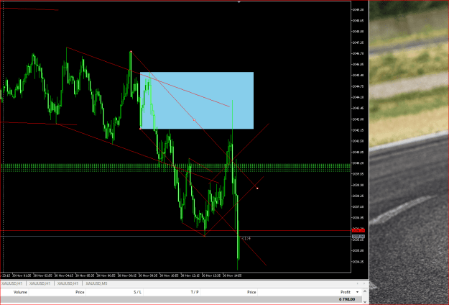Open the dropdown arrow beside Profit column
Viewport: 449px width, 305px height.
(357, 292)
